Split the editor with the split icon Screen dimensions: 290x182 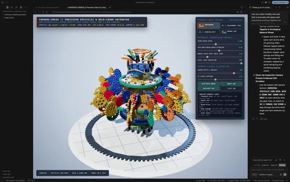coord(242,7)
